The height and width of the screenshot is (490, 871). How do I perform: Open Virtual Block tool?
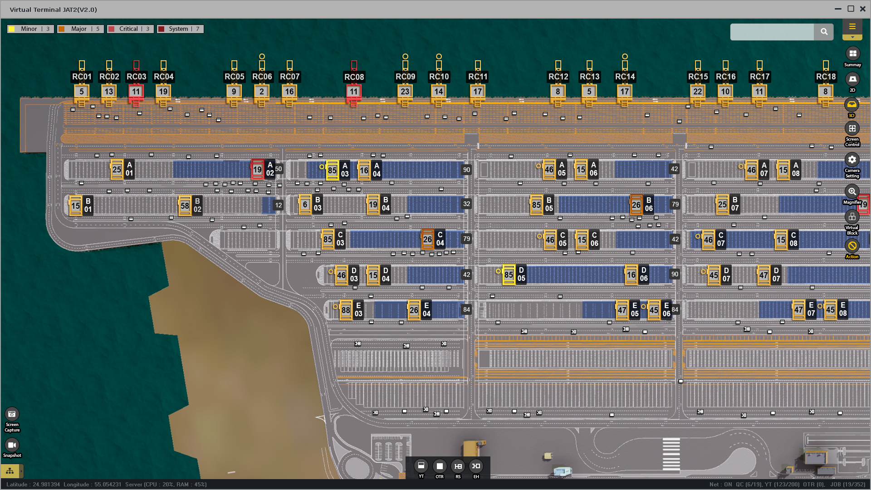[852, 217]
